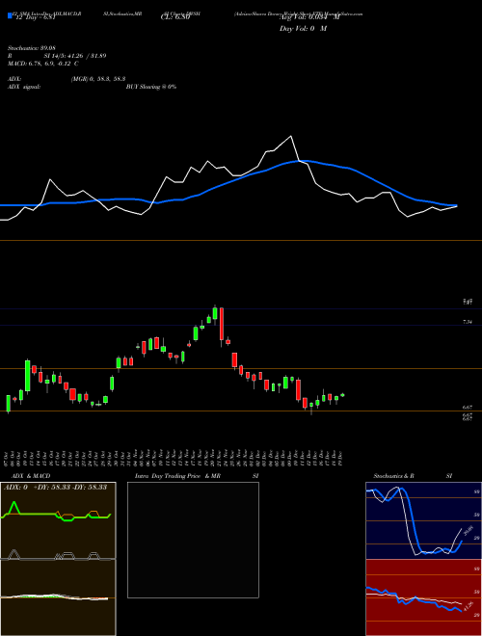The height and width of the screenshot is (636, 482).
Task: Click the empty intraday trading price chart box
Action: (x=193, y=540)
